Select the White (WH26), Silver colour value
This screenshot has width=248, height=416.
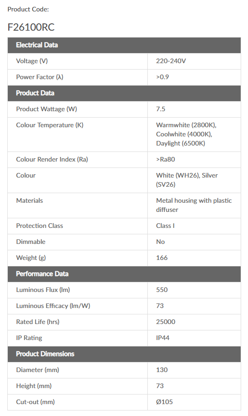[187, 175]
